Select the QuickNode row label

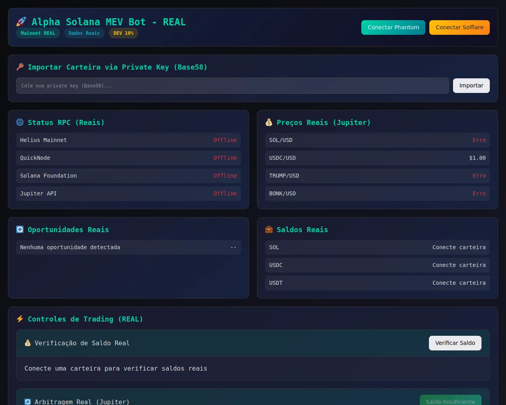pos(35,158)
